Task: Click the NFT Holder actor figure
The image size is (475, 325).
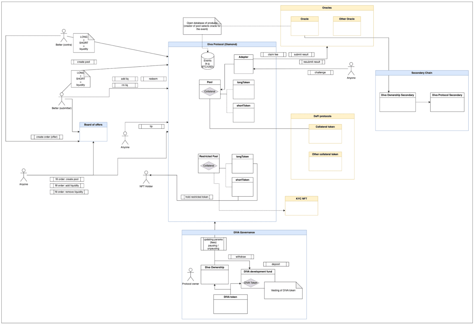Action: pyautogui.click(x=146, y=177)
